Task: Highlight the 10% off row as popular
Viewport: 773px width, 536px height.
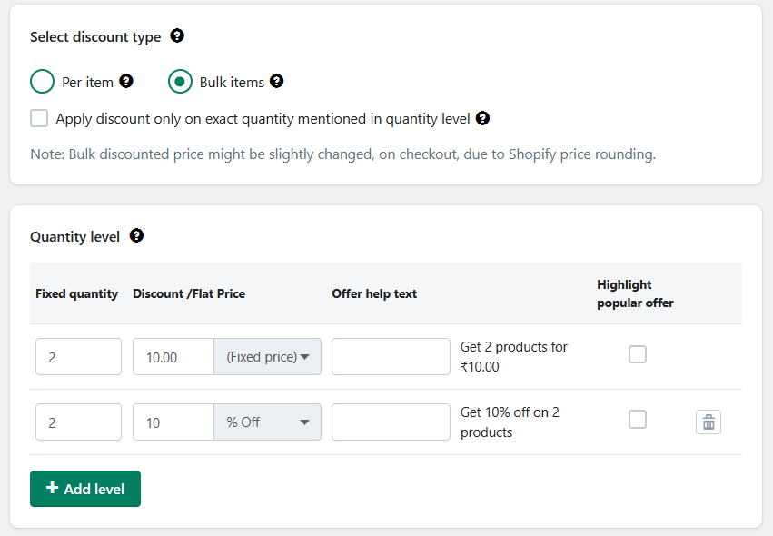Action: (638, 419)
